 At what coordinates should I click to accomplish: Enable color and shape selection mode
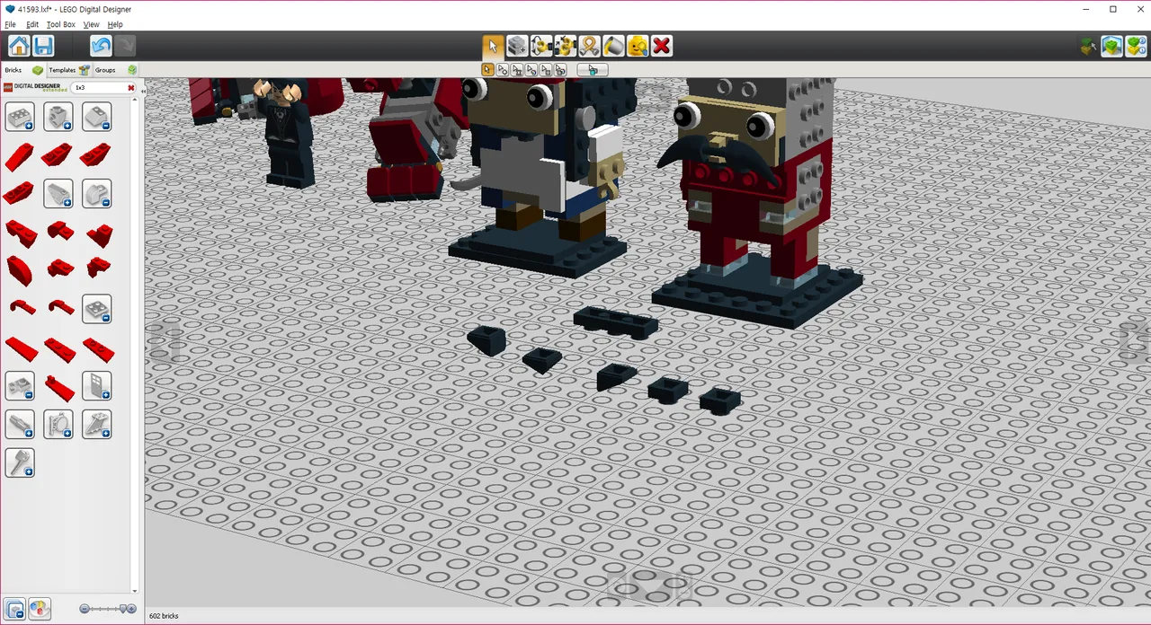(x=559, y=69)
